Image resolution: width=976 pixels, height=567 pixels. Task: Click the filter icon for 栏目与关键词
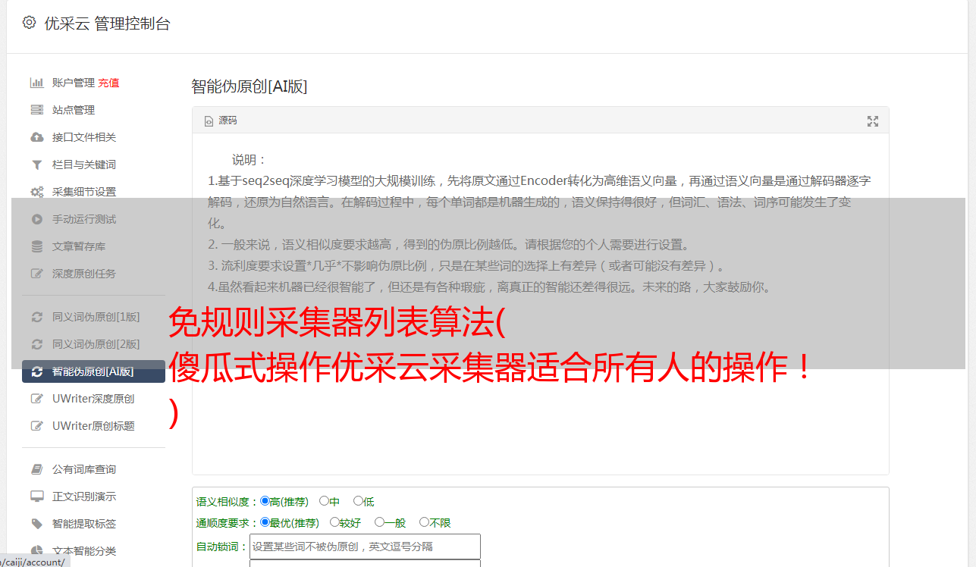(36, 164)
